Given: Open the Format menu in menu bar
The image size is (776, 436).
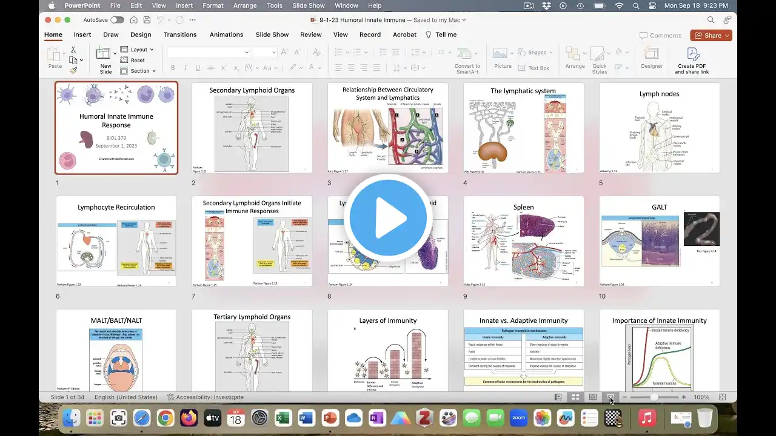Looking at the screenshot, I should 213,5.
